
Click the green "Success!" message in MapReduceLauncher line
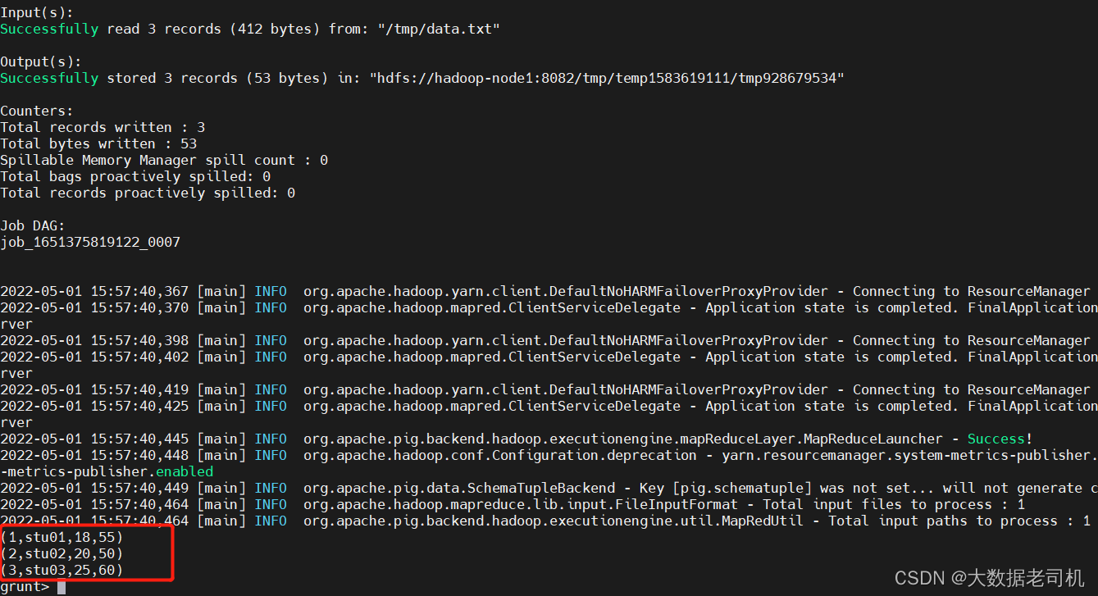(1000, 439)
